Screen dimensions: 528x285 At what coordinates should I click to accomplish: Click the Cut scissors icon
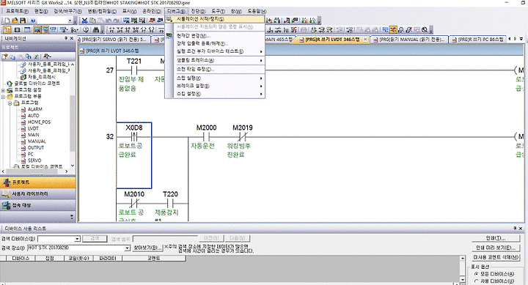(85, 21)
